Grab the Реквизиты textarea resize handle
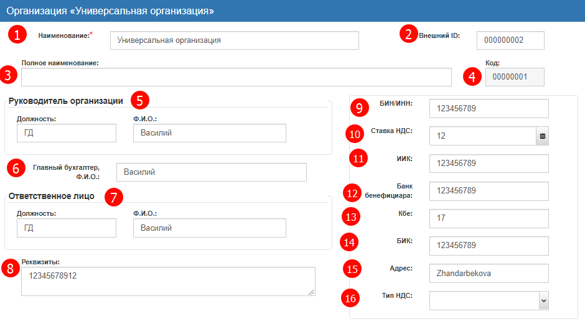585x324 pixels. pyautogui.click(x=311, y=291)
